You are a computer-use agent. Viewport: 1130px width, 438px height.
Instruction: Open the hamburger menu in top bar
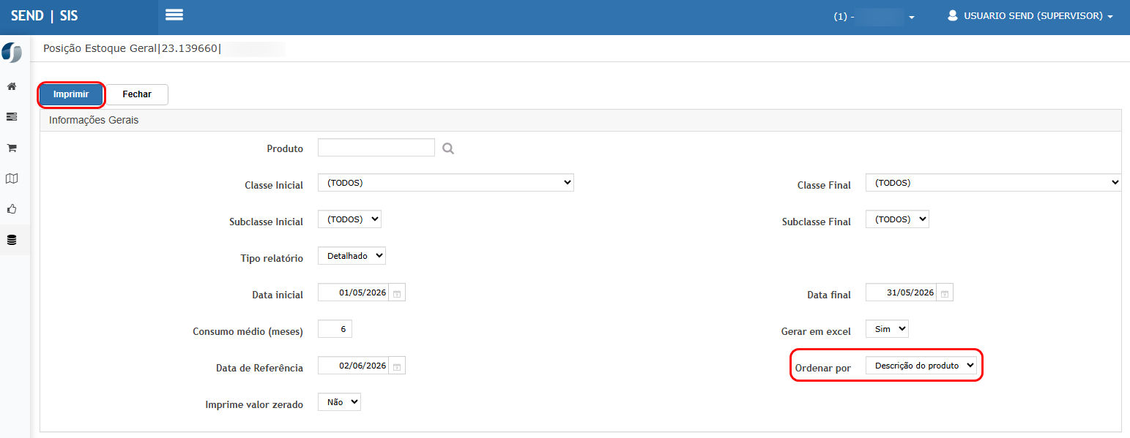tap(174, 15)
